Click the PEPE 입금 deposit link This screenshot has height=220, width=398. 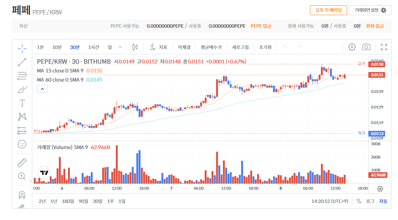(x=261, y=26)
